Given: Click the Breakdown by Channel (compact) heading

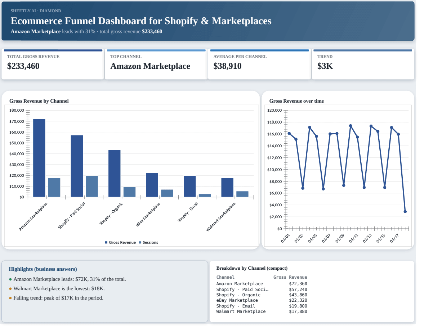Looking at the screenshot, I should tap(252, 268).
